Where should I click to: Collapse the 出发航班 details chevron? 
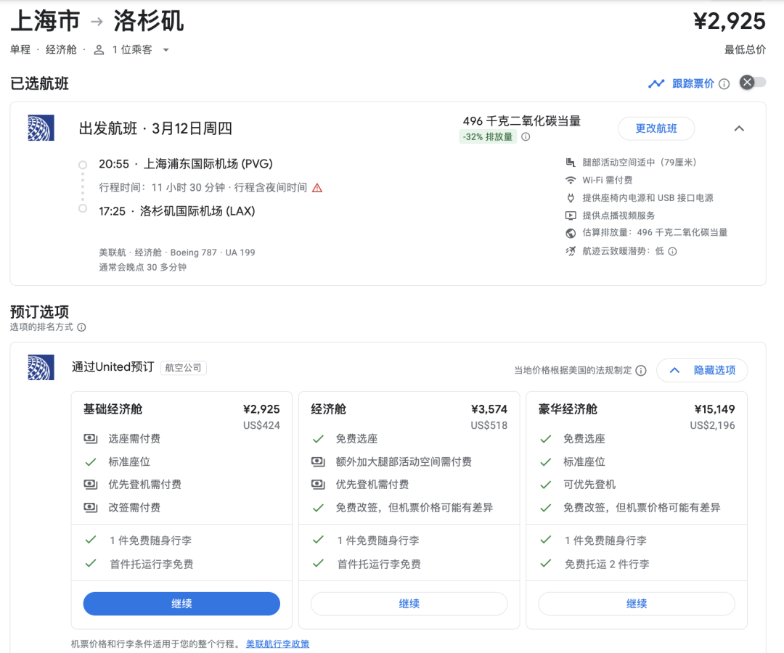[x=739, y=128]
